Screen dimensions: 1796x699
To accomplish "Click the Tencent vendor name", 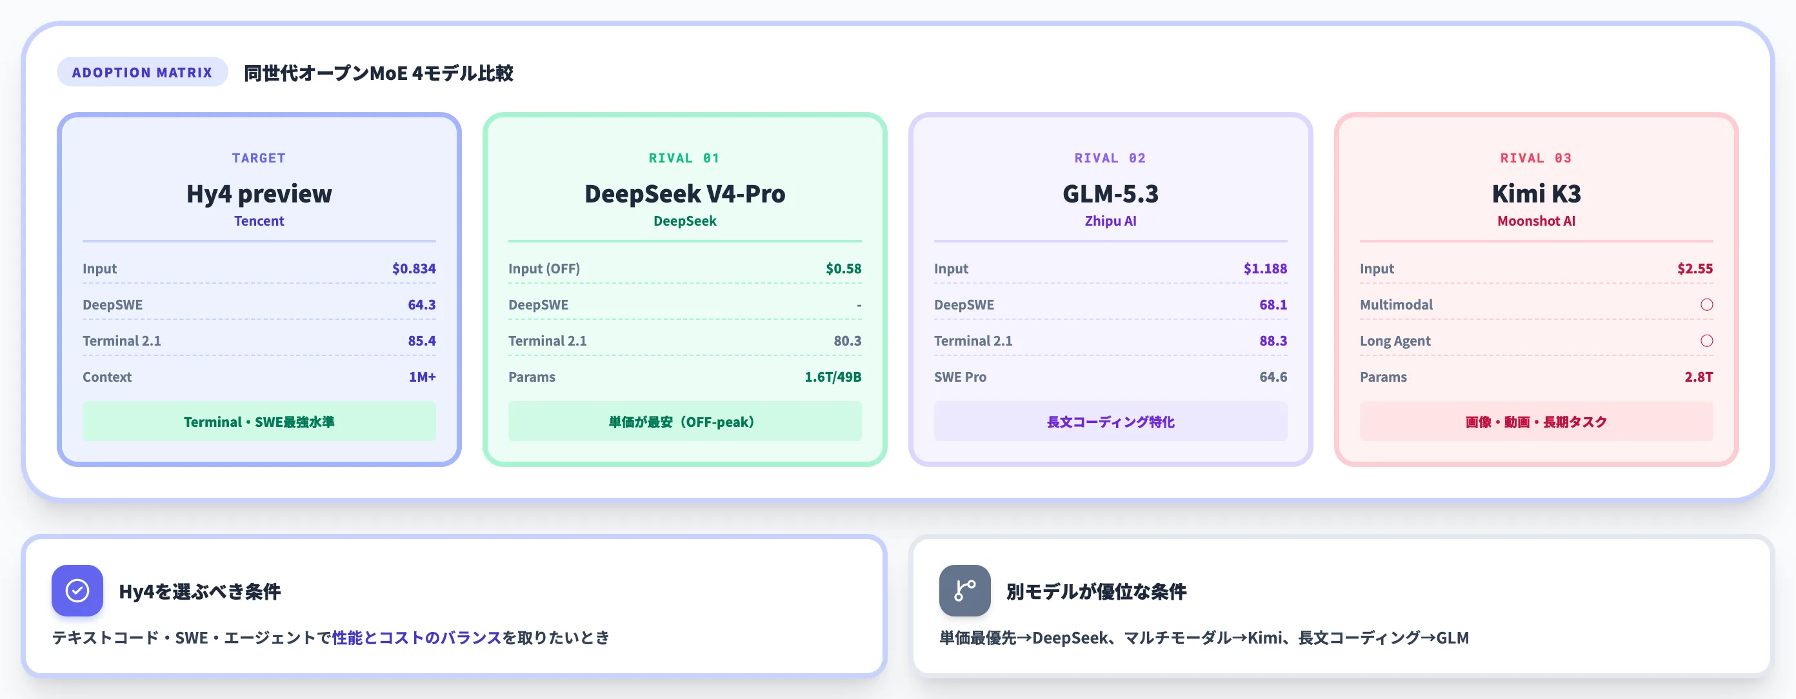I will 259,221.
